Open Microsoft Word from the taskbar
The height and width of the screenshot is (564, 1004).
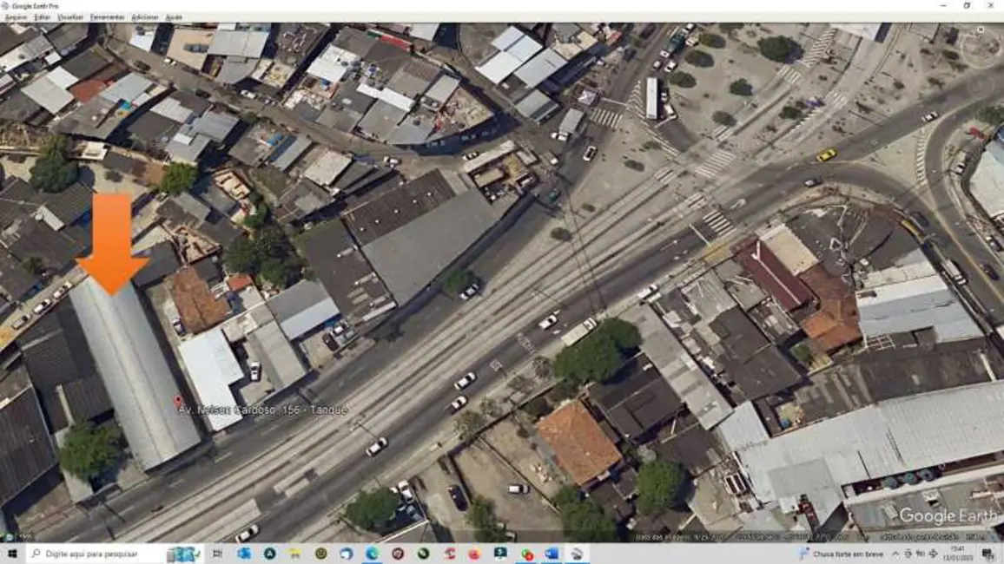pyautogui.click(x=552, y=554)
